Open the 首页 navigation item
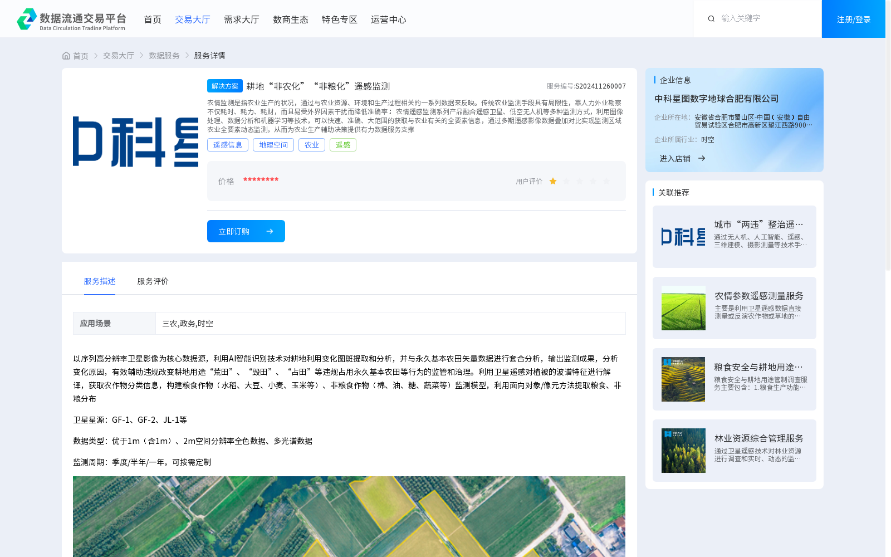Screen dimensions: 891x557 [153, 19]
